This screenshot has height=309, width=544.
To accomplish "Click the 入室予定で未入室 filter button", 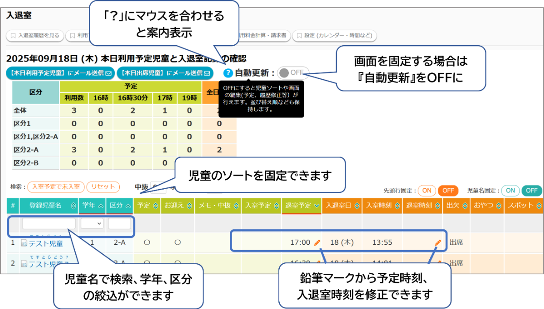I will click(x=56, y=186).
